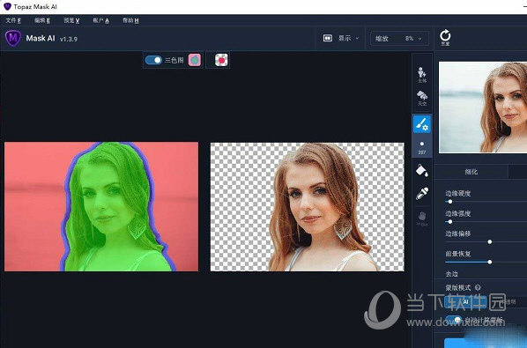Open the 缩放 zoom 8% dropdown
The image size is (527, 348).
coord(399,38)
